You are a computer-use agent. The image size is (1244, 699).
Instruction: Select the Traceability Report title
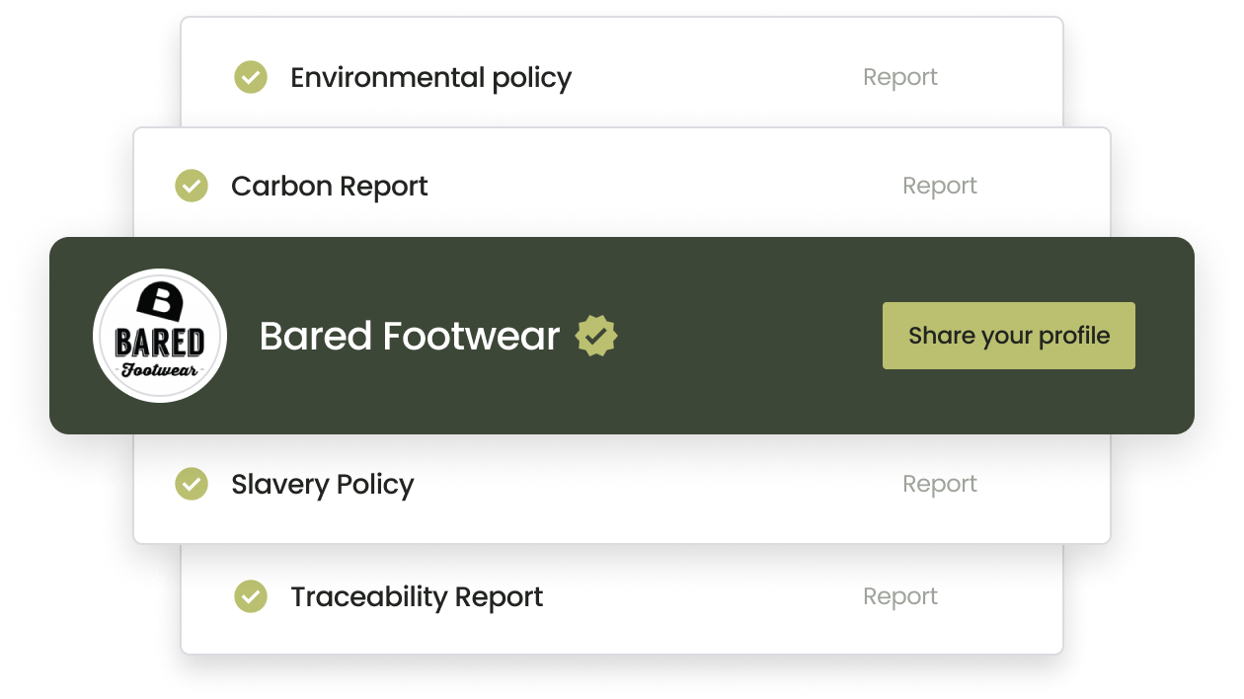point(417,597)
